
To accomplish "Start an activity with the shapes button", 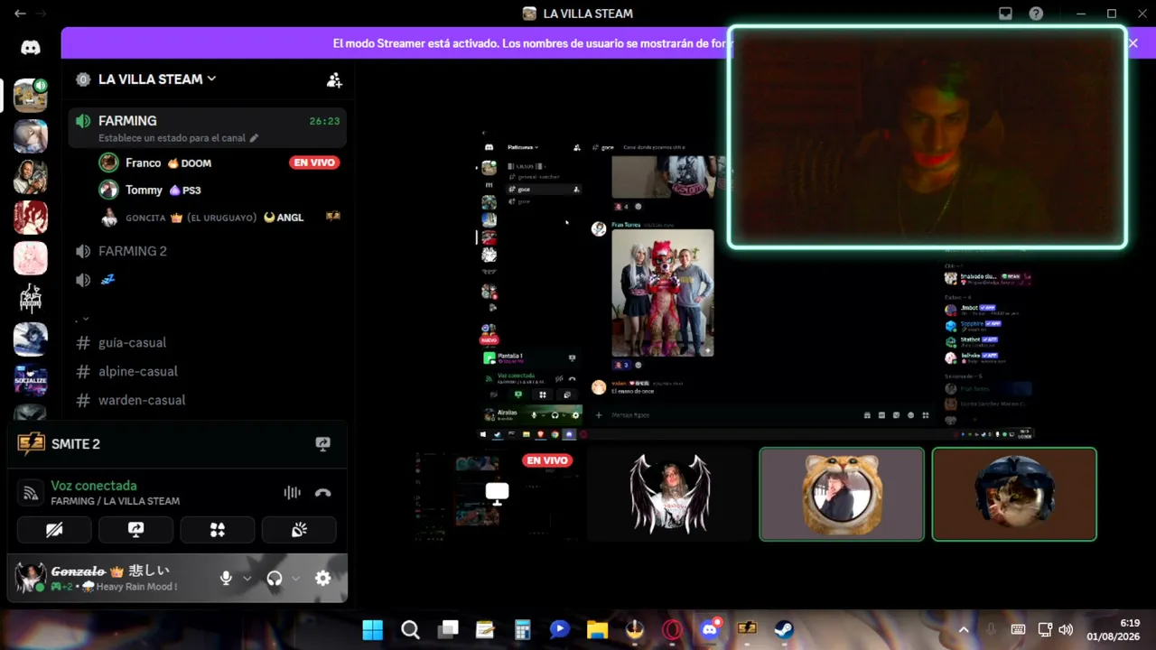I will click(218, 530).
